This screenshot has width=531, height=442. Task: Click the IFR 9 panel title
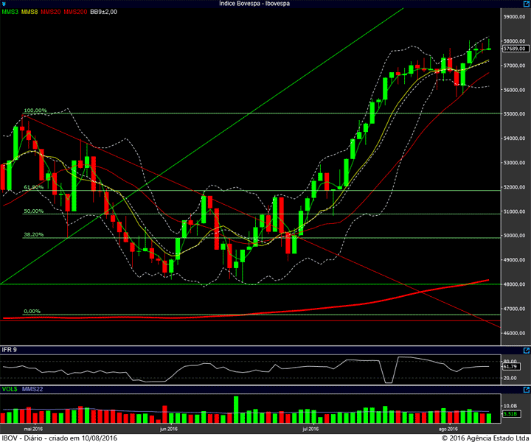9,350
